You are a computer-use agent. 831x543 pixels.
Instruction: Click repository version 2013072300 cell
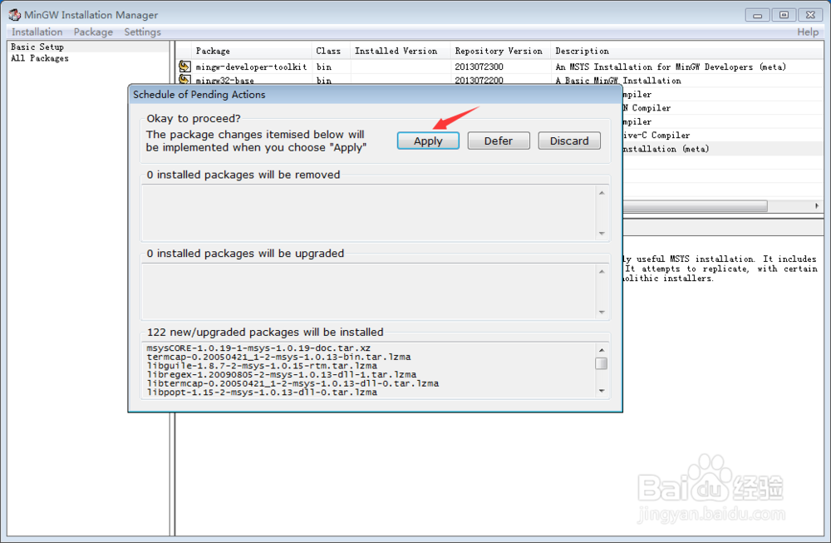pyautogui.click(x=479, y=67)
